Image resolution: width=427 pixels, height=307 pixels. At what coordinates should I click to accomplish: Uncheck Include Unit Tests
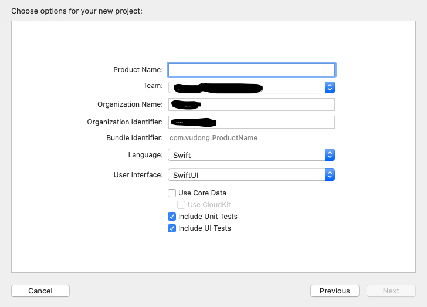[172, 217]
